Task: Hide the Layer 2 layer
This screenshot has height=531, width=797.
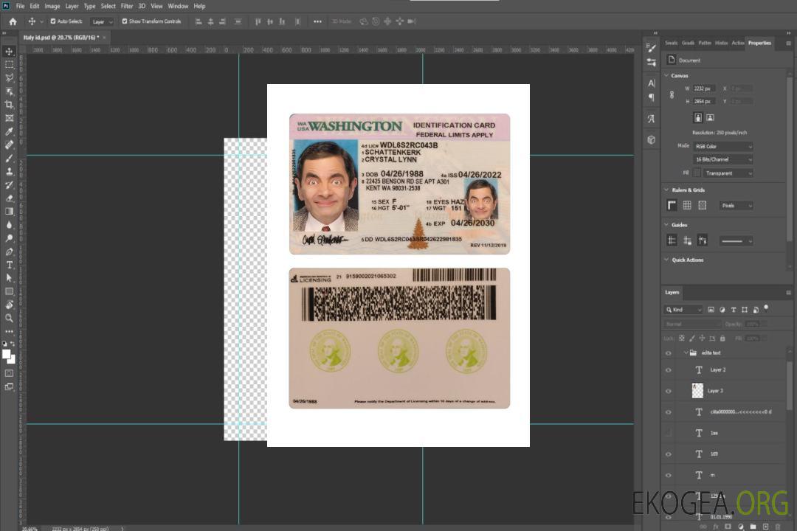Action: point(669,370)
